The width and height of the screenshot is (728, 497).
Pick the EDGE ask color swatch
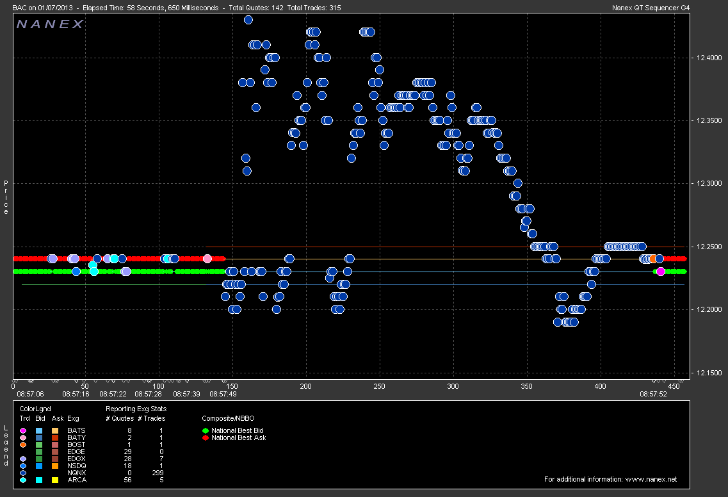(55, 452)
